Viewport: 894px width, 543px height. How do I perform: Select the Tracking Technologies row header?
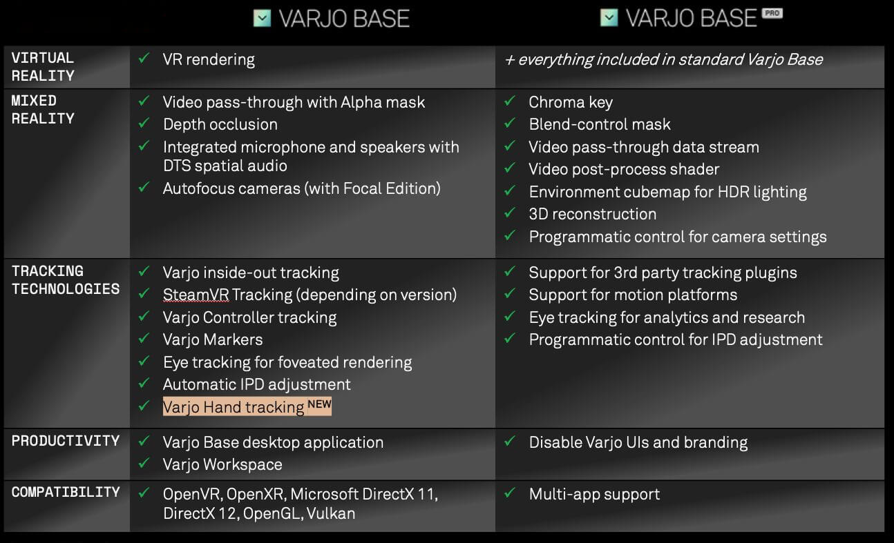coord(65,280)
